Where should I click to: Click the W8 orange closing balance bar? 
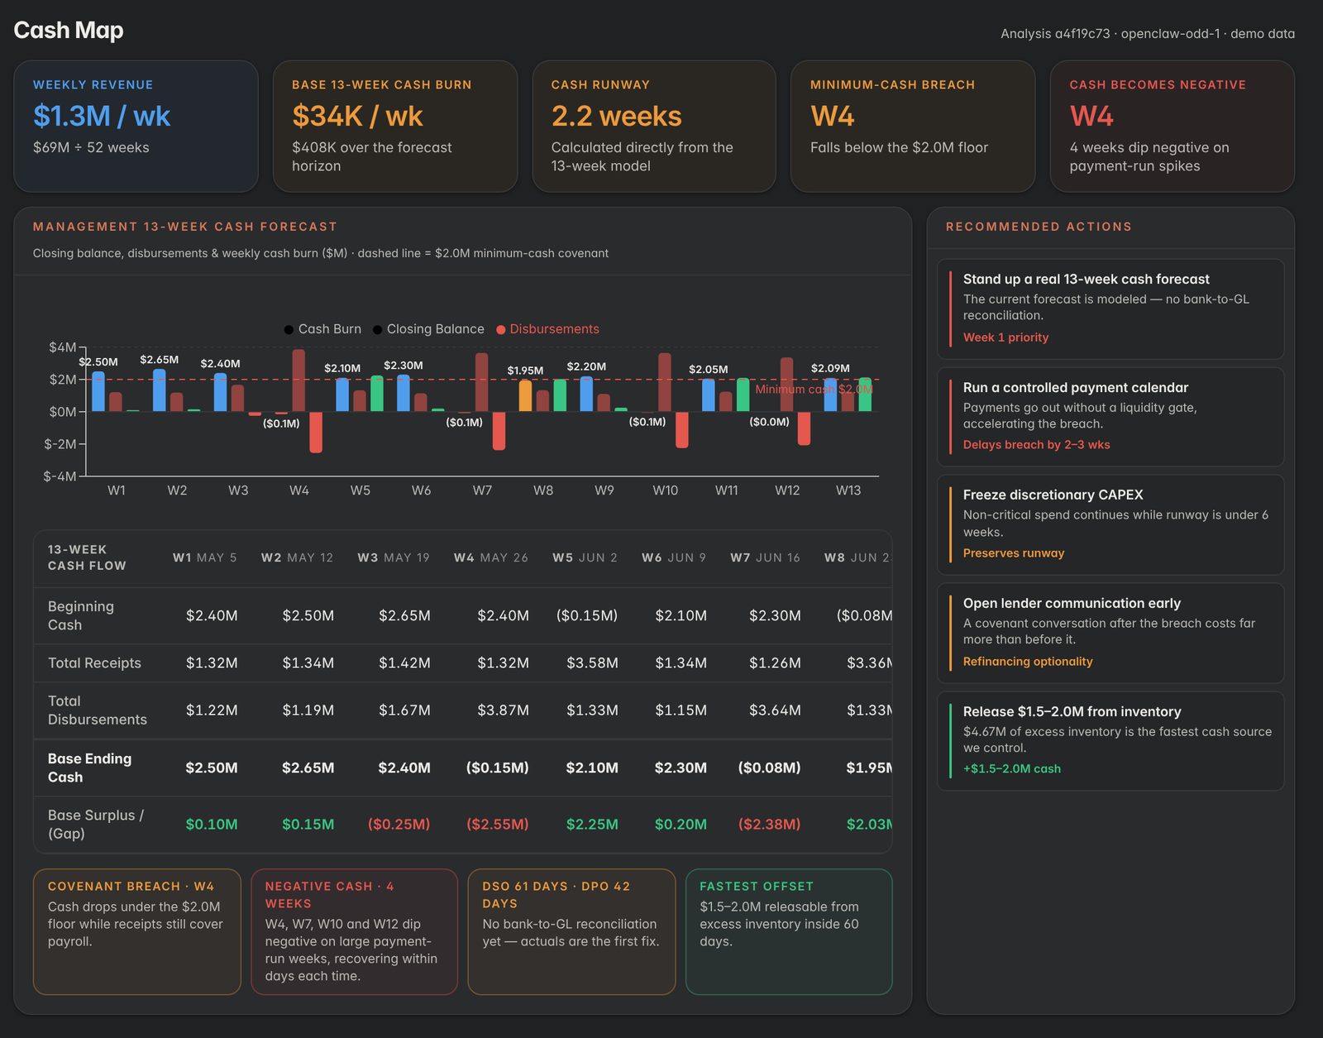point(525,395)
